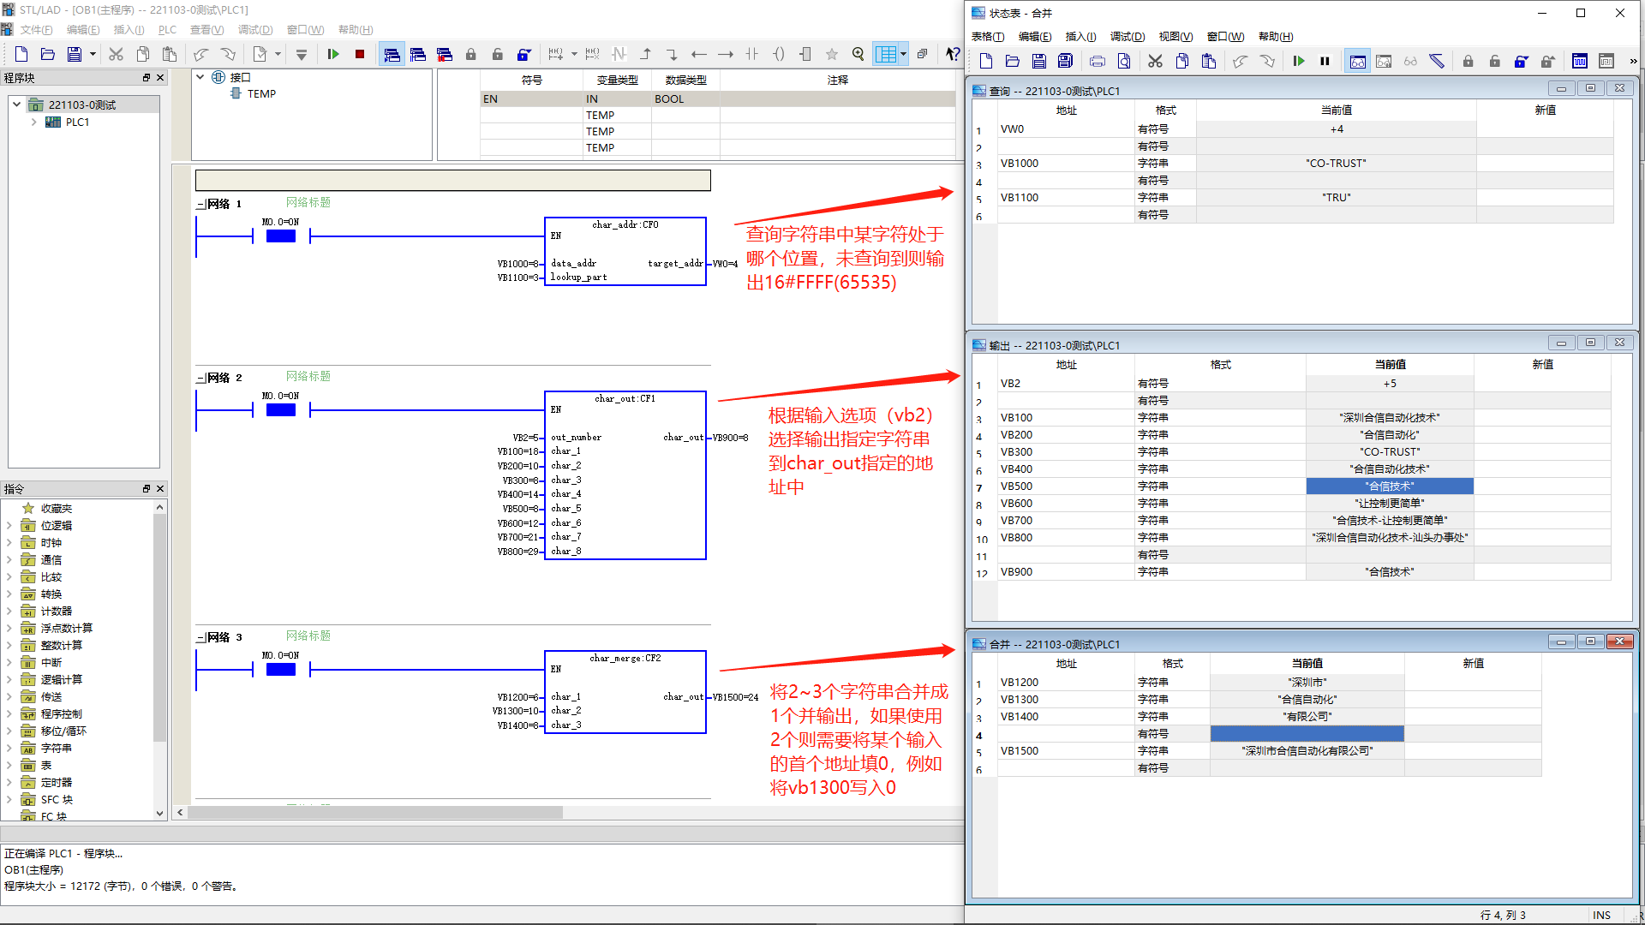1645x925 pixels.
Task: Pause monitoring in status table toolbar
Action: tap(1325, 62)
